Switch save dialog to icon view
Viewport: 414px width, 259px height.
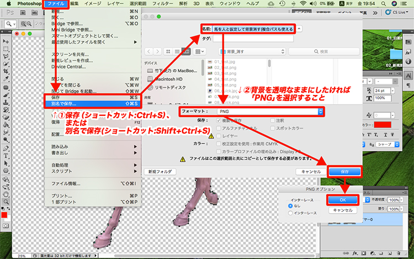[x=168, y=51]
